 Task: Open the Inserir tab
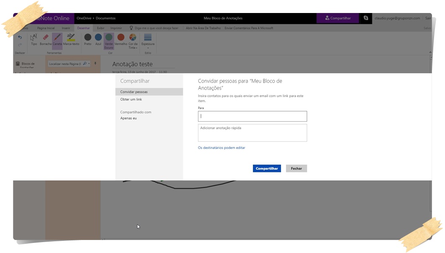tap(66, 28)
